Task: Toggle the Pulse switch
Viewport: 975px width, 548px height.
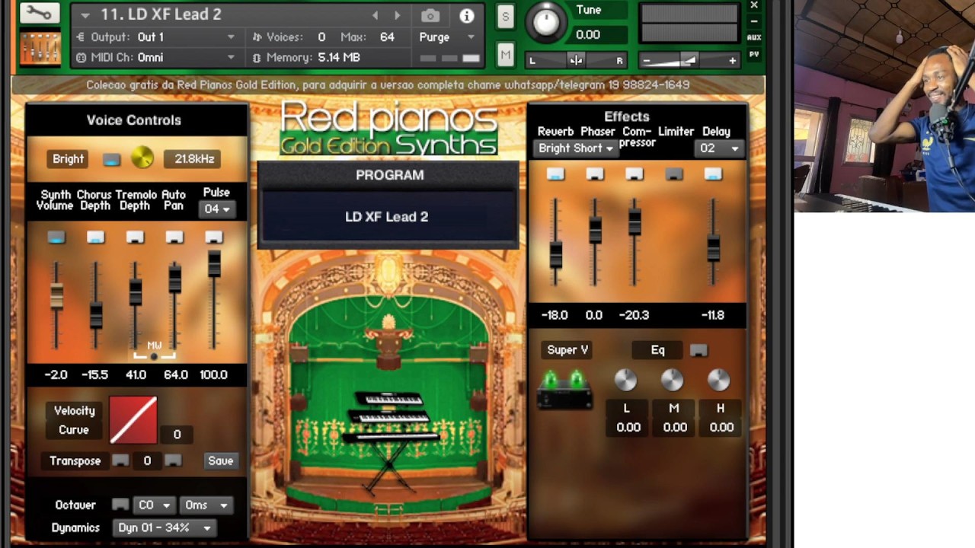Action: (x=214, y=237)
